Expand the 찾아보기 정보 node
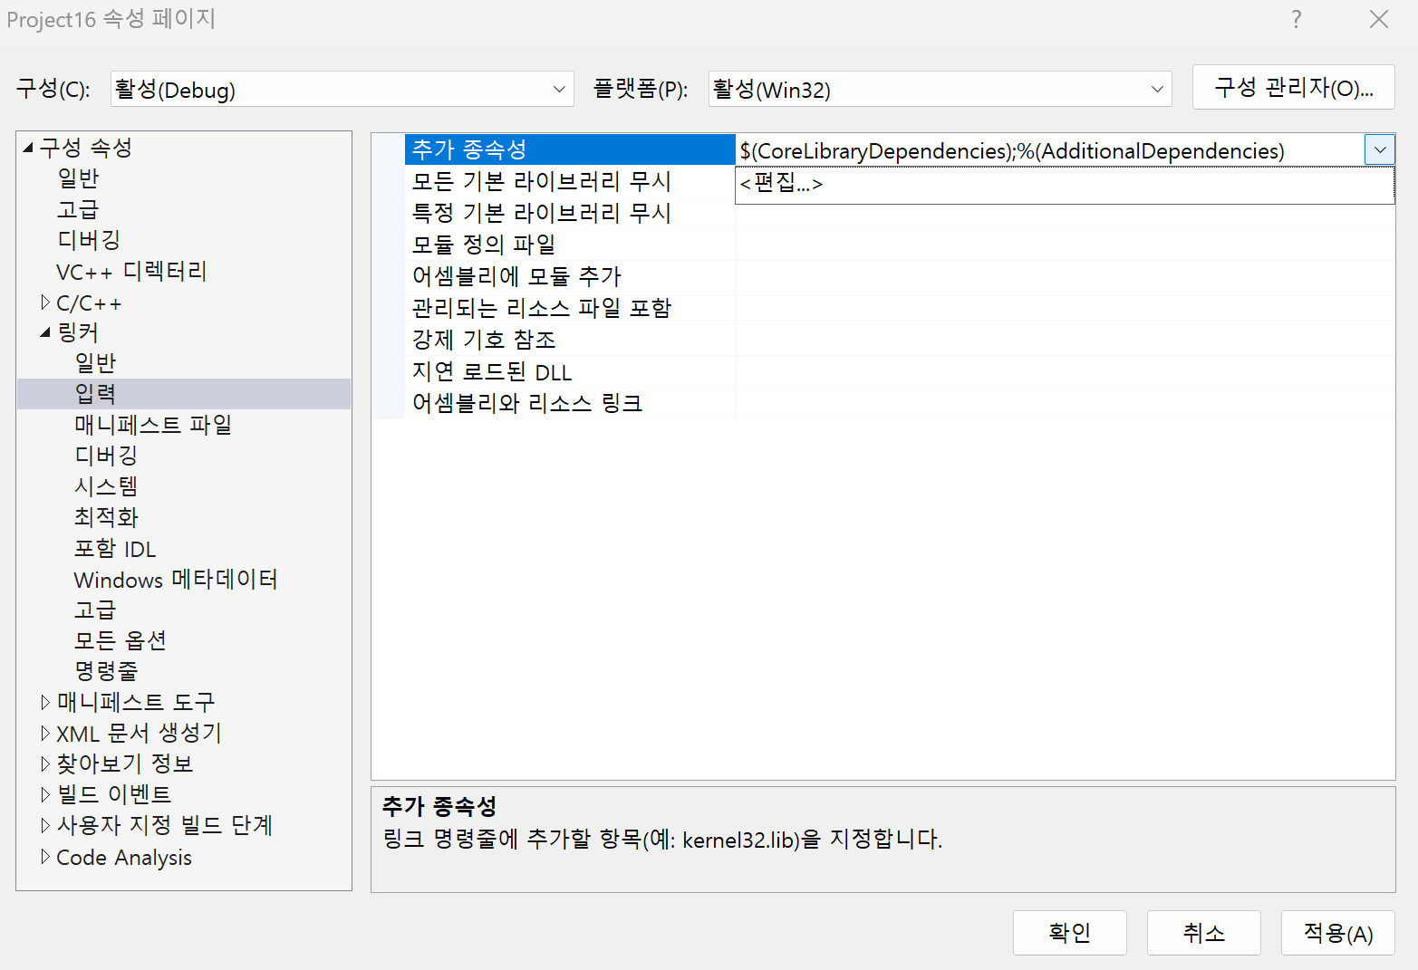Viewport: 1418px width, 970px height. (x=45, y=764)
